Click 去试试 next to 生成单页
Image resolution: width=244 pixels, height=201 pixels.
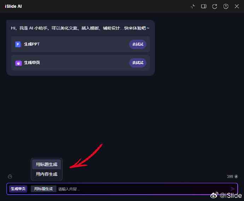138,63
